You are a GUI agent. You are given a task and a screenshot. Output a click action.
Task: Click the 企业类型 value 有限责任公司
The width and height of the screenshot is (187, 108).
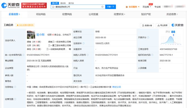(48, 68)
